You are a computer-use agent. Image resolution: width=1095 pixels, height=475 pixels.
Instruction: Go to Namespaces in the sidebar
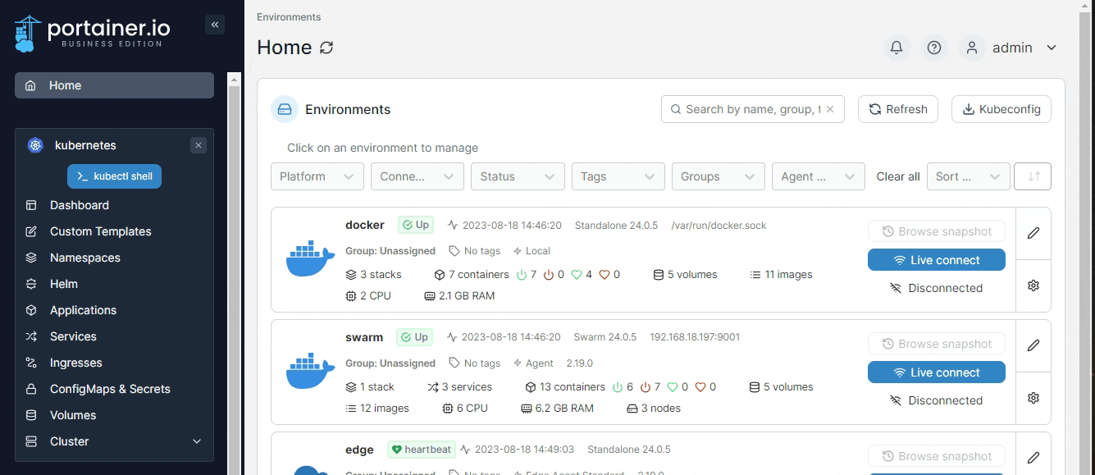click(x=84, y=258)
